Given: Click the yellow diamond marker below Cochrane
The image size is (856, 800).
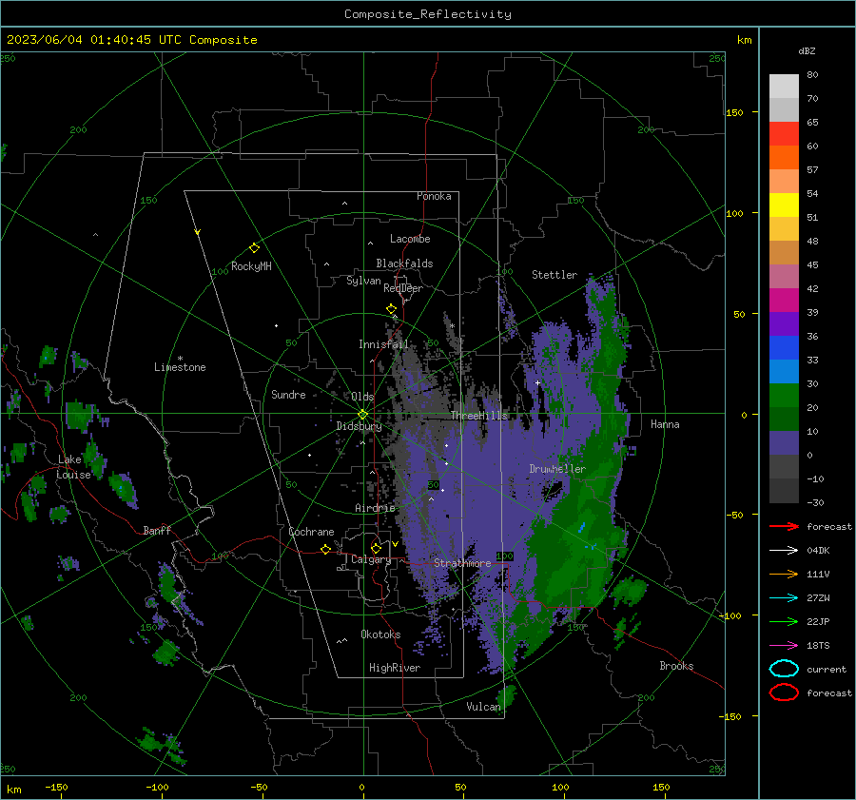Looking at the screenshot, I should (325, 549).
